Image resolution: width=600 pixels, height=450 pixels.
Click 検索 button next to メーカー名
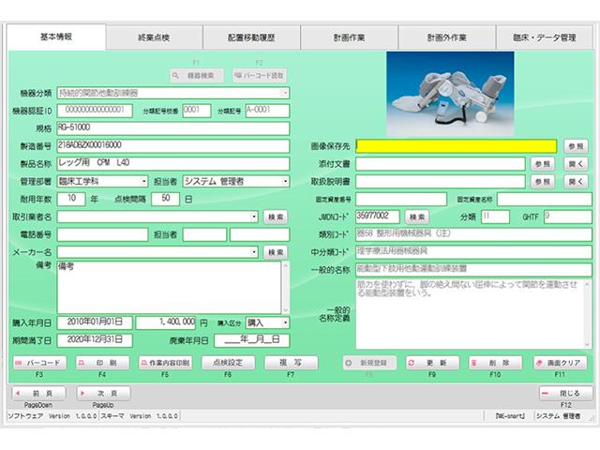(276, 252)
